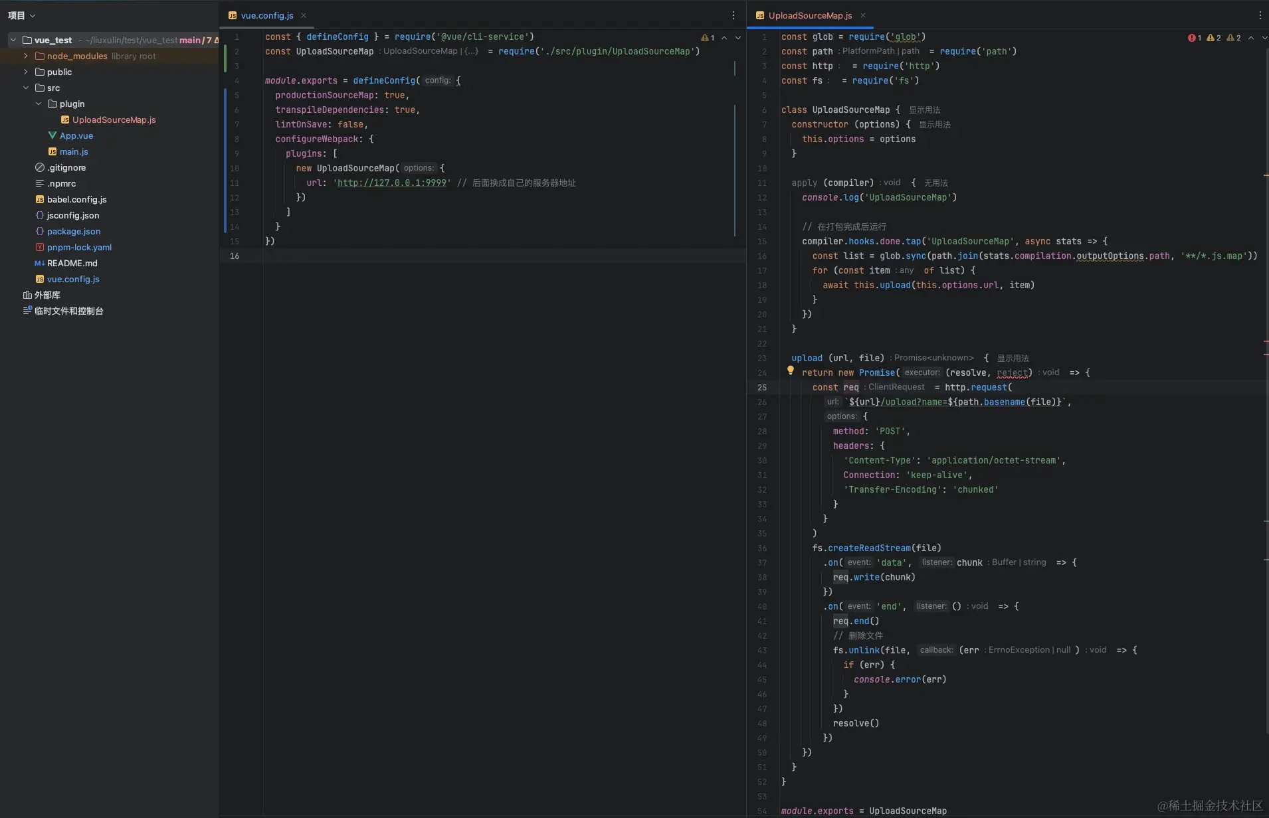Click the 显示用法 hint beside class UploadSourceMap
The height and width of the screenshot is (818, 1269).
click(x=924, y=110)
